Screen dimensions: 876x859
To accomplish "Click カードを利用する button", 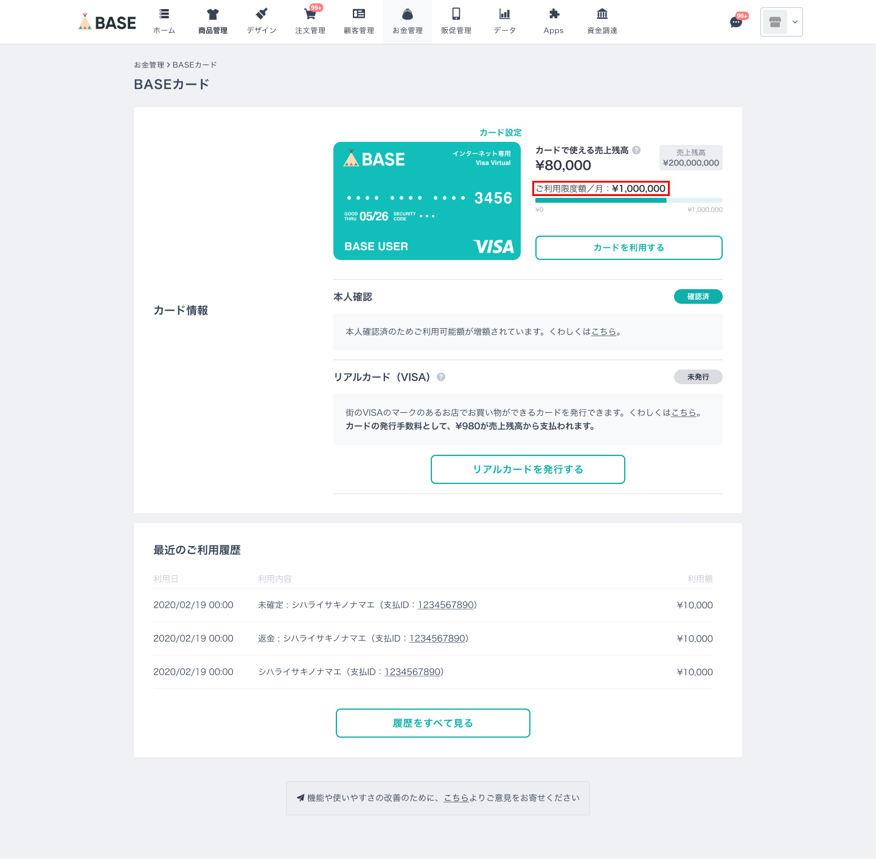I will [x=629, y=248].
